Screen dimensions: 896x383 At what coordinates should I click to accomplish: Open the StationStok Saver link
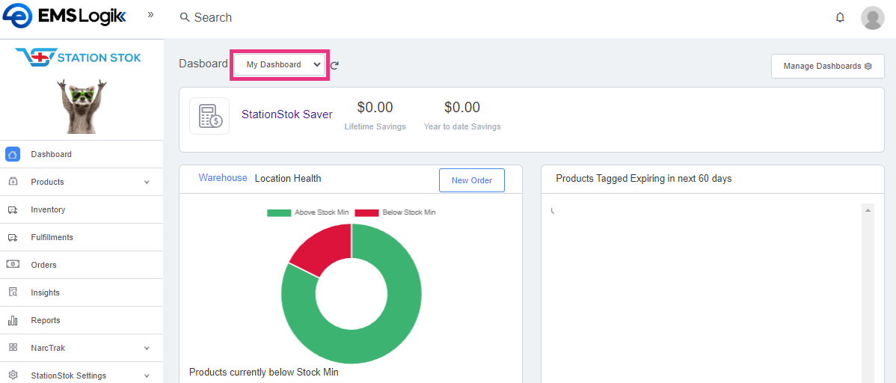[x=287, y=114]
